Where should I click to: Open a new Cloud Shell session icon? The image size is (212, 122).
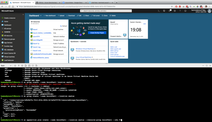point(29,66)
